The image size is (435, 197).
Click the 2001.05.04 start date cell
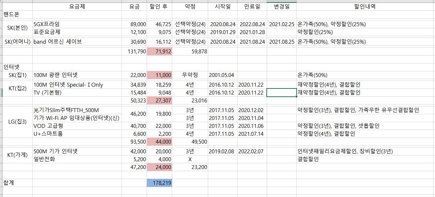tap(222, 75)
